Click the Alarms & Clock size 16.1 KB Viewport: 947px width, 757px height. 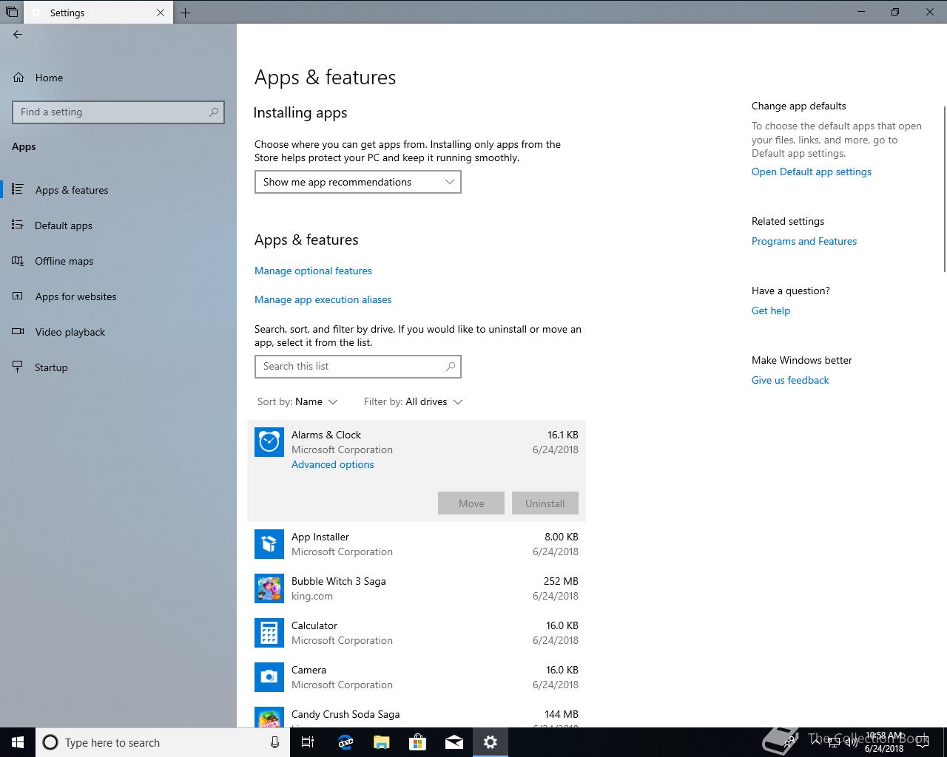[x=563, y=435]
